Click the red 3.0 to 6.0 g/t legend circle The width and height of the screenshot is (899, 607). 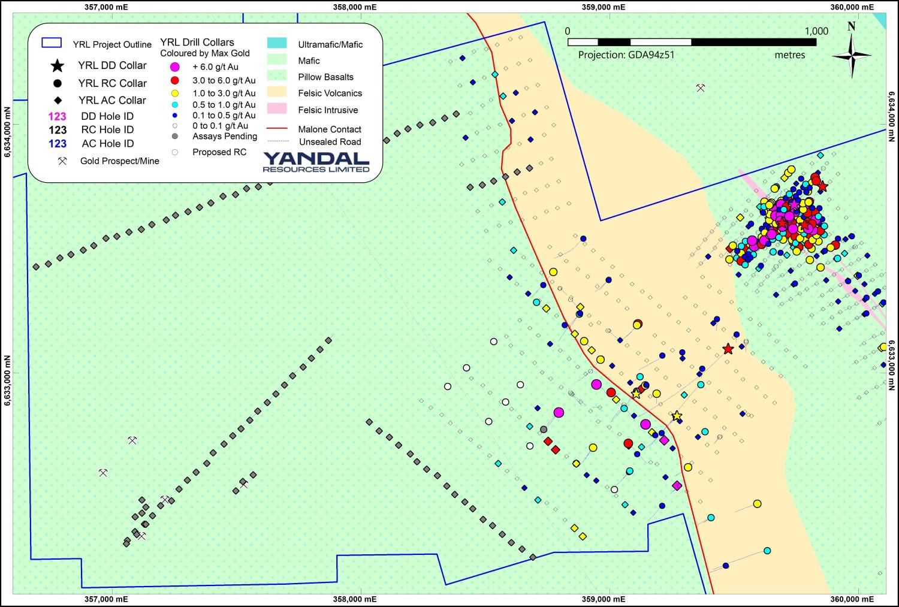pyautogui.click(x=175, y=80)
